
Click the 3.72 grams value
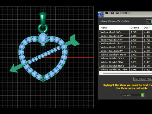[134, 51]
